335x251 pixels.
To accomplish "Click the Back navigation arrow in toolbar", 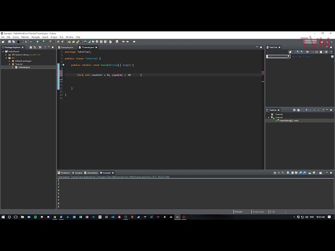I will pyautogui.click(x=128, y=42).
